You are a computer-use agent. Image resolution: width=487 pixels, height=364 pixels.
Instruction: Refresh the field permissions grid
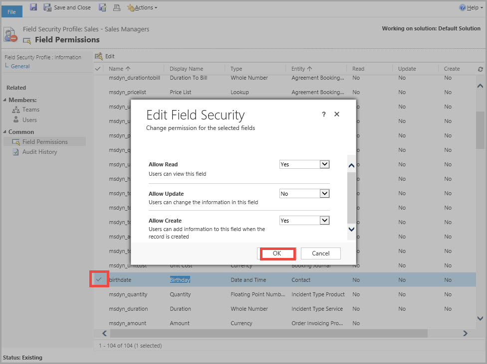pyautogui.click(x=480, y=69)
